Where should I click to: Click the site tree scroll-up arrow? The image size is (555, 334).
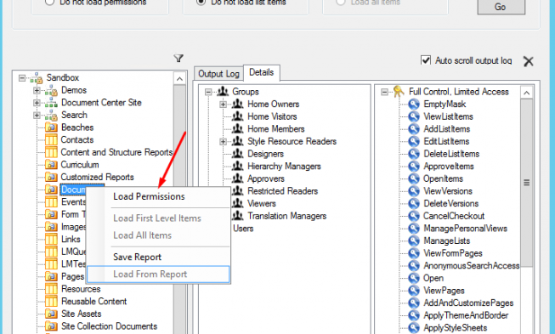(179, 78)
